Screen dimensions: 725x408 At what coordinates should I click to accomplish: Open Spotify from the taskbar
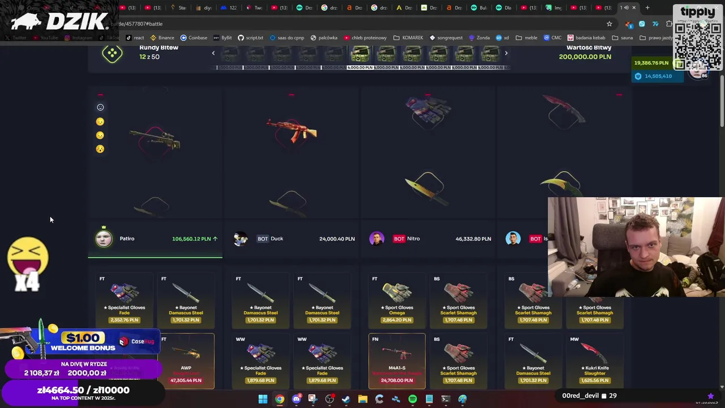tap(412, 399)
